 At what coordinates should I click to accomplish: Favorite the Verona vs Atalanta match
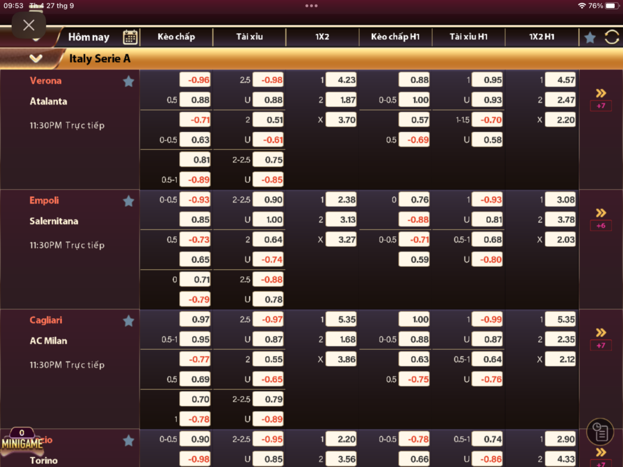(x=128, y=82)
